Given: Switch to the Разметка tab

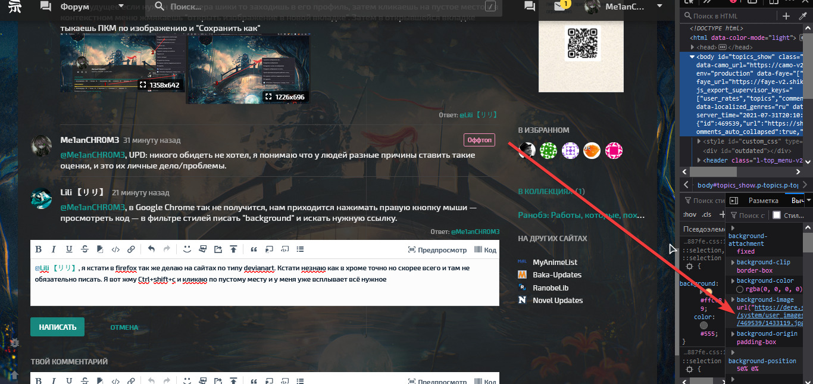Looking at the screenshot, I should 763,201.
